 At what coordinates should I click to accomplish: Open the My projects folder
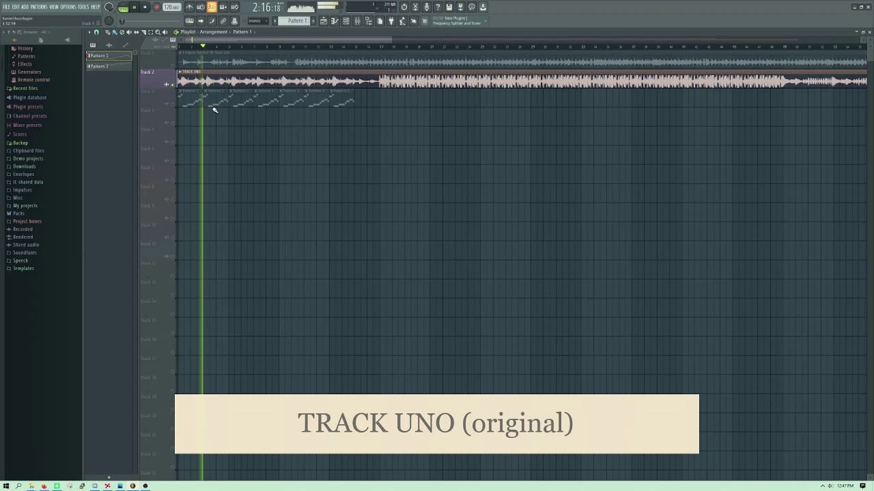click(25, 206)
